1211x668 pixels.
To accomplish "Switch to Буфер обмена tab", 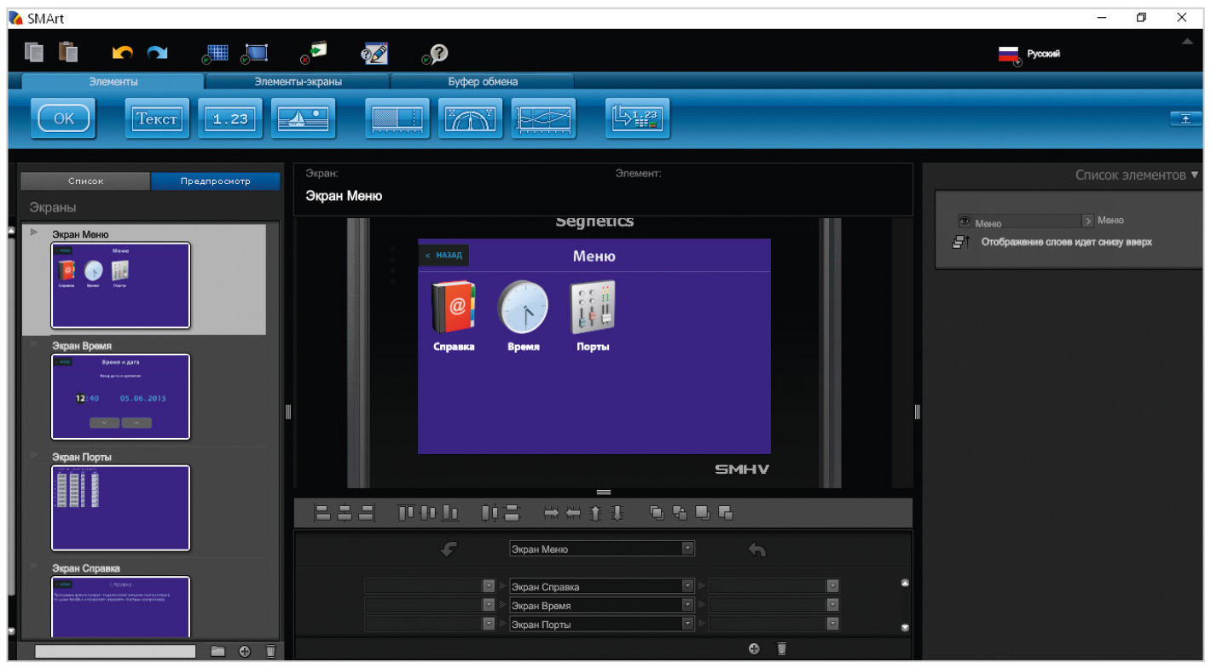I will 483,82.
